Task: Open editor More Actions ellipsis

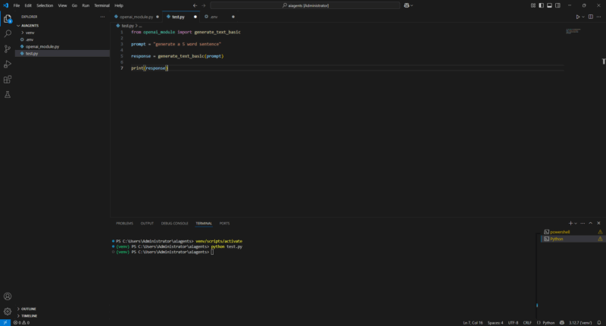Action: pyautogui.click(x=598, y=17)
